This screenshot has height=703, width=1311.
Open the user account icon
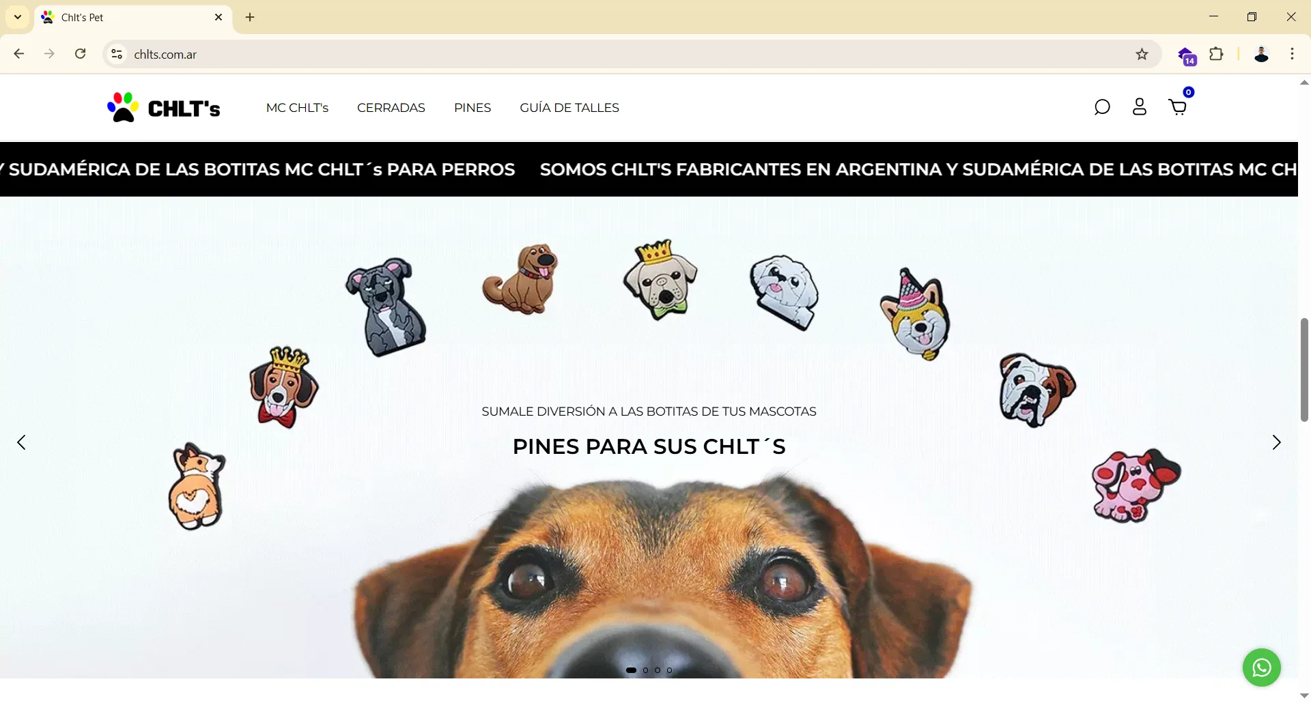click(1140, 107)
